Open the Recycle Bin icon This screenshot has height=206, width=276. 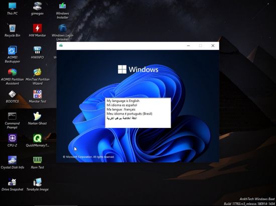[x=12, y=30]
